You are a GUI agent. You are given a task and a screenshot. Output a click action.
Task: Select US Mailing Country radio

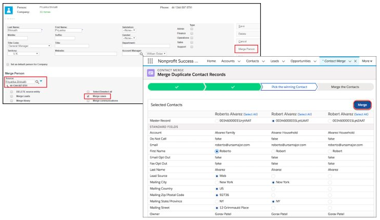pos(217,189)
